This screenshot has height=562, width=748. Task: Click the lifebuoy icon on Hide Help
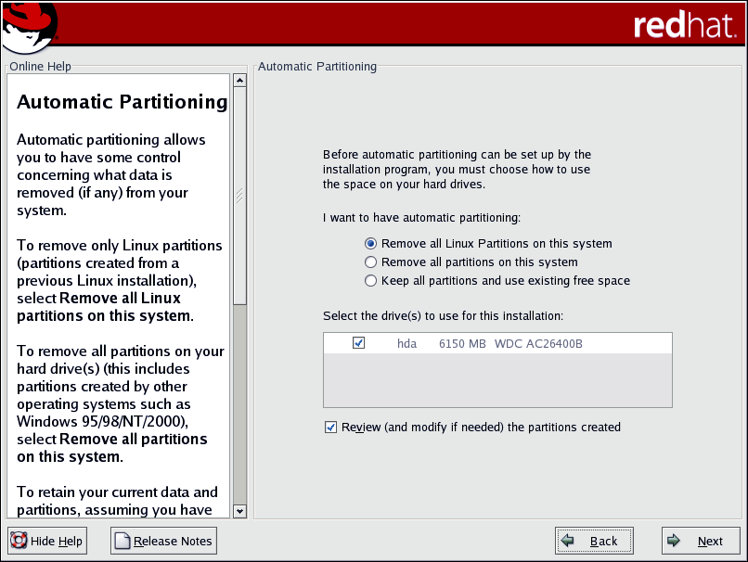tap(19, 541)
